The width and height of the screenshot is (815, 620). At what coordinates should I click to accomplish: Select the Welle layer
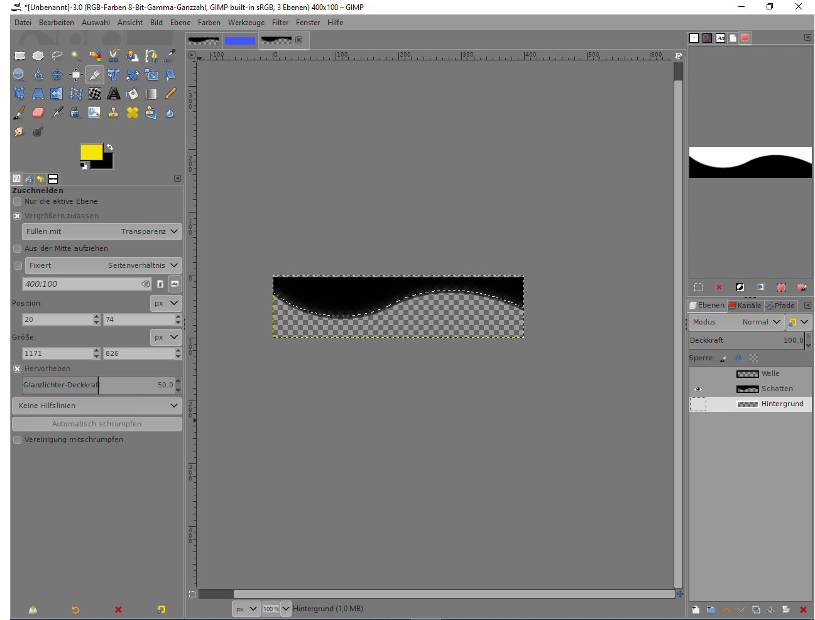770,374
